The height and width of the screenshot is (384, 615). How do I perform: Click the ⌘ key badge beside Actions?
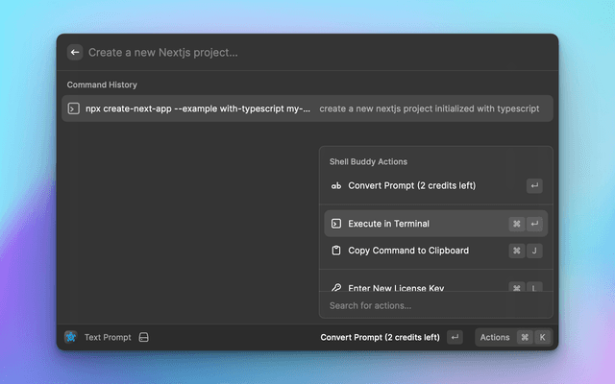pos(525,337)
